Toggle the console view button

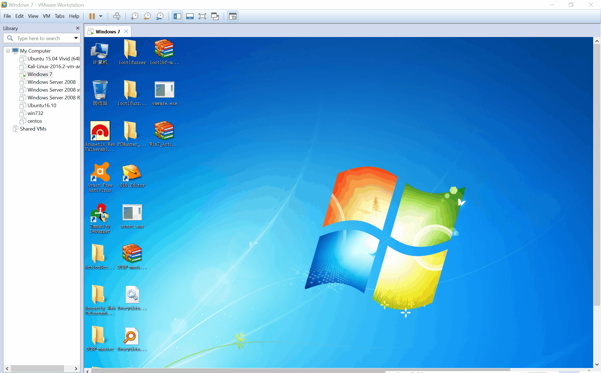point(233,16)
